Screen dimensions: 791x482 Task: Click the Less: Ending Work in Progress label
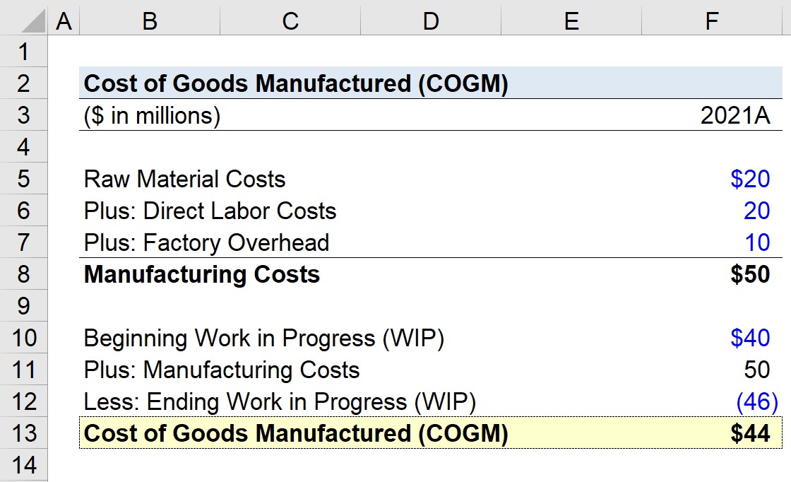coord(280,401)
